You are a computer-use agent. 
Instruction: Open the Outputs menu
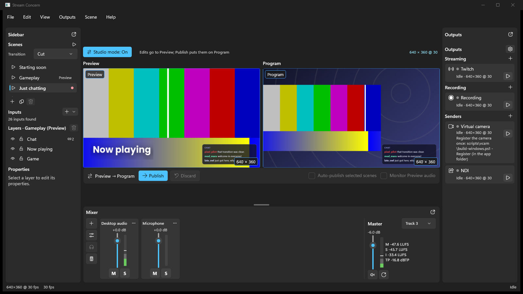pos(67,17)
